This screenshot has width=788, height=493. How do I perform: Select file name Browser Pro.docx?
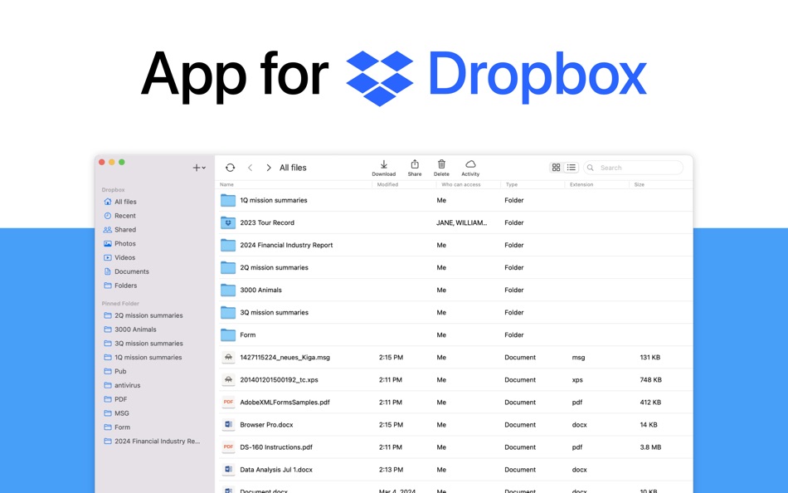click(266, 425)
